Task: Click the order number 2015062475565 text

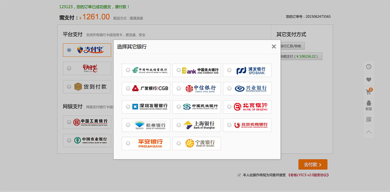Action: (318, 17)
